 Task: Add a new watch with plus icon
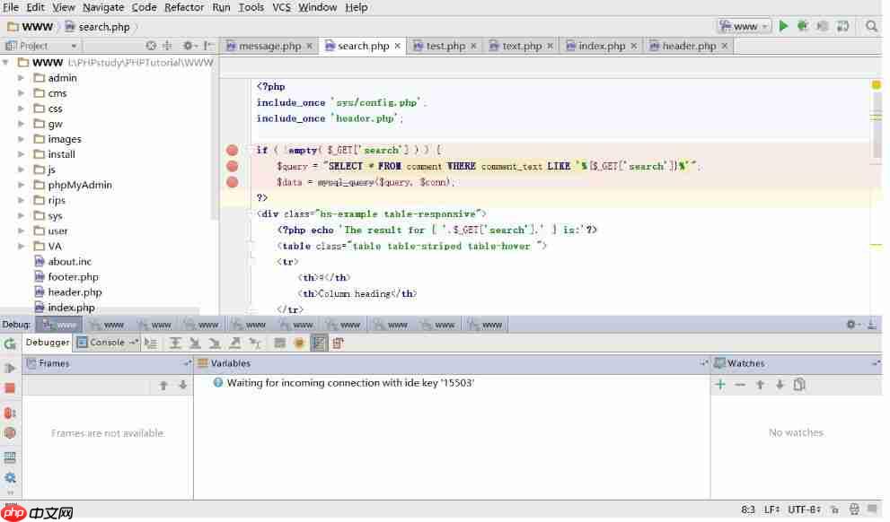(x=720, y=385)
